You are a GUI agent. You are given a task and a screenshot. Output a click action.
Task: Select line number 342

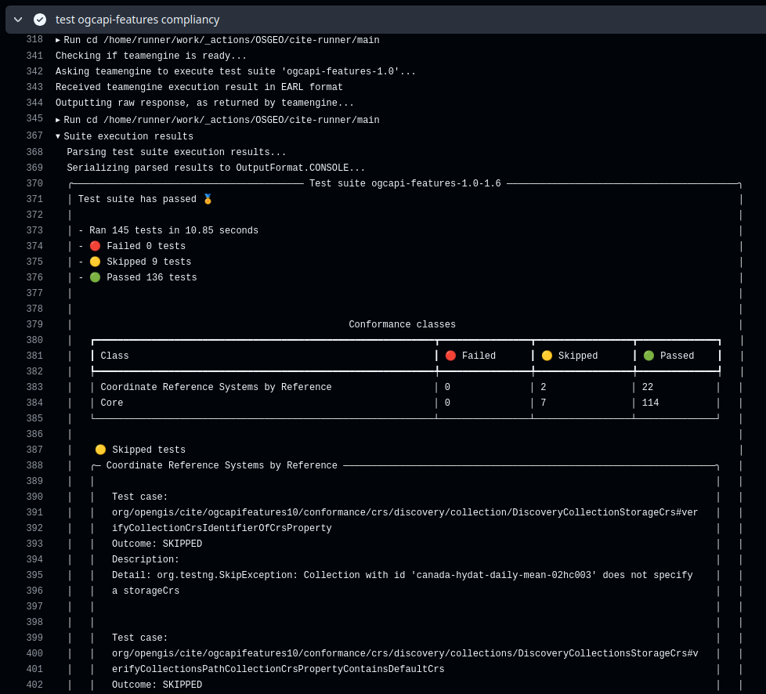click(x=34, y=71)
